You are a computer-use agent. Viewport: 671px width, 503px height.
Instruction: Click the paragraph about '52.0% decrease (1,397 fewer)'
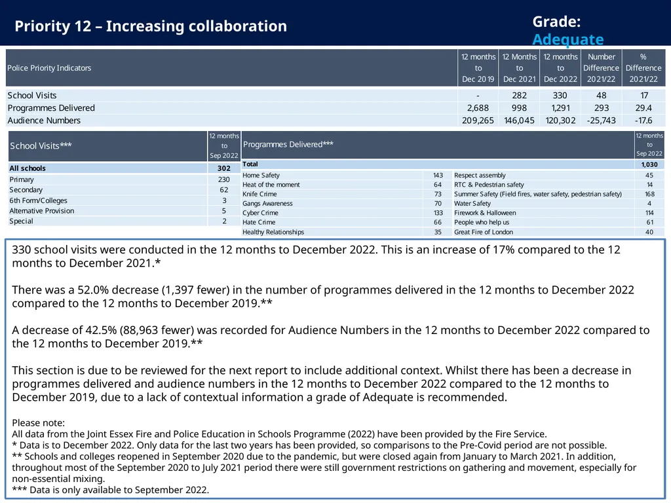click(x=322, y=296)
